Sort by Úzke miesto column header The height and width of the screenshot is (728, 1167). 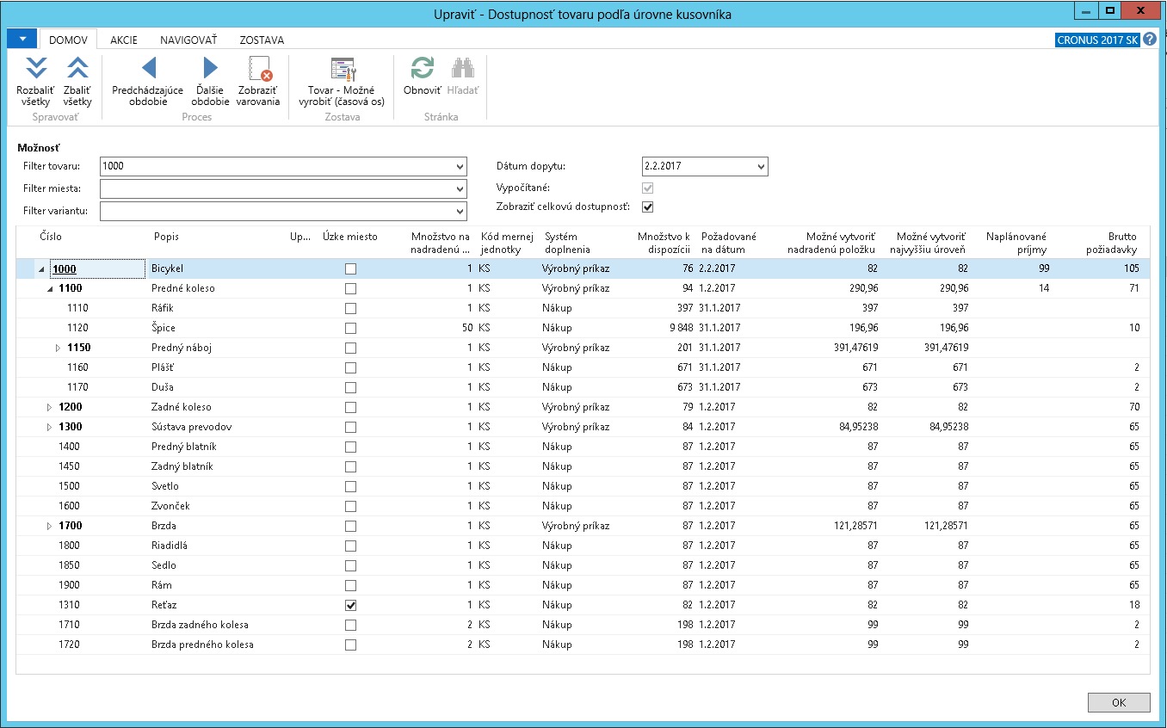(349, 237)
